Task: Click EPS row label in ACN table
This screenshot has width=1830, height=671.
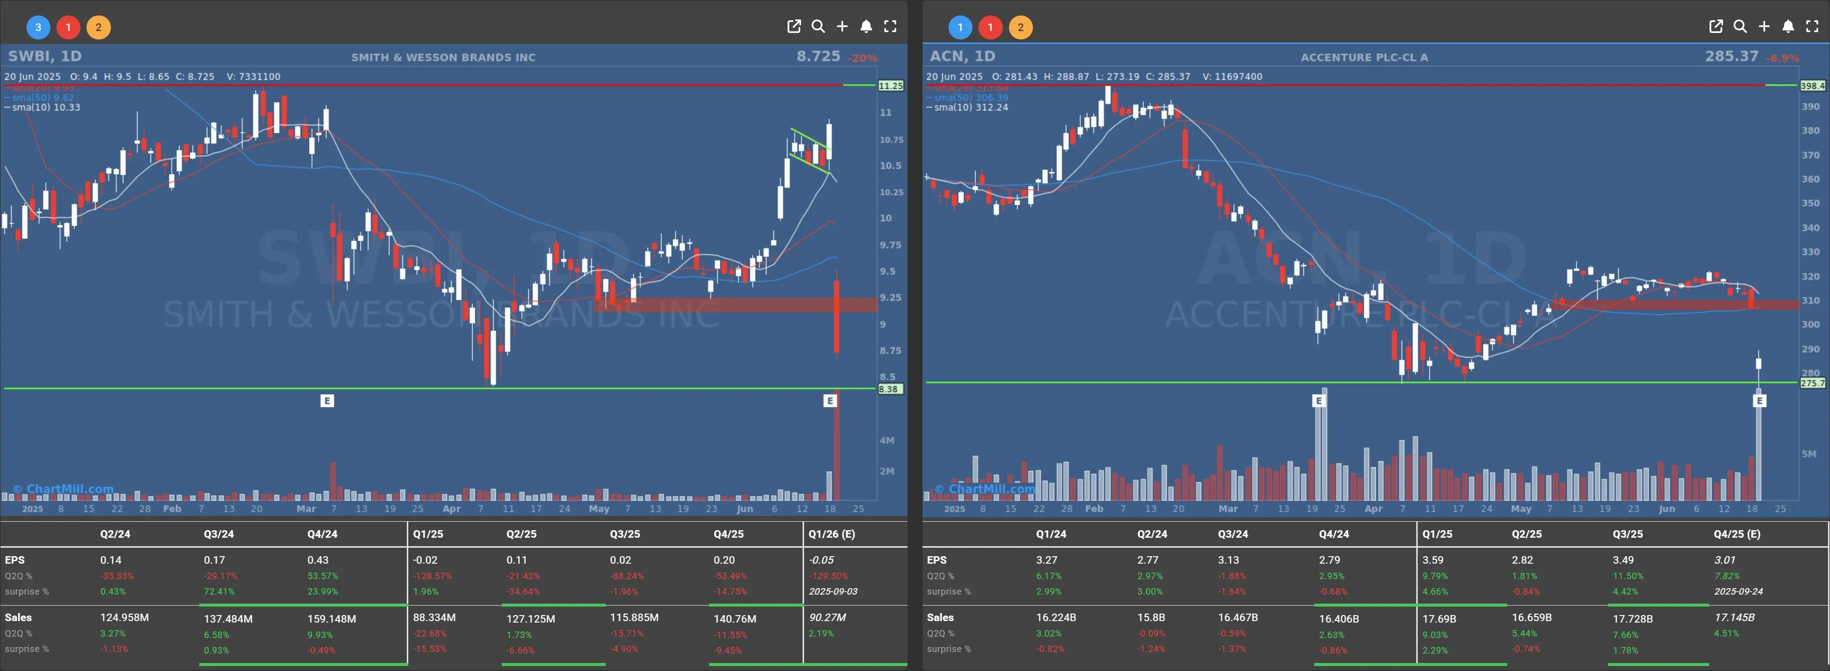Action: click(x=936, y=560)
